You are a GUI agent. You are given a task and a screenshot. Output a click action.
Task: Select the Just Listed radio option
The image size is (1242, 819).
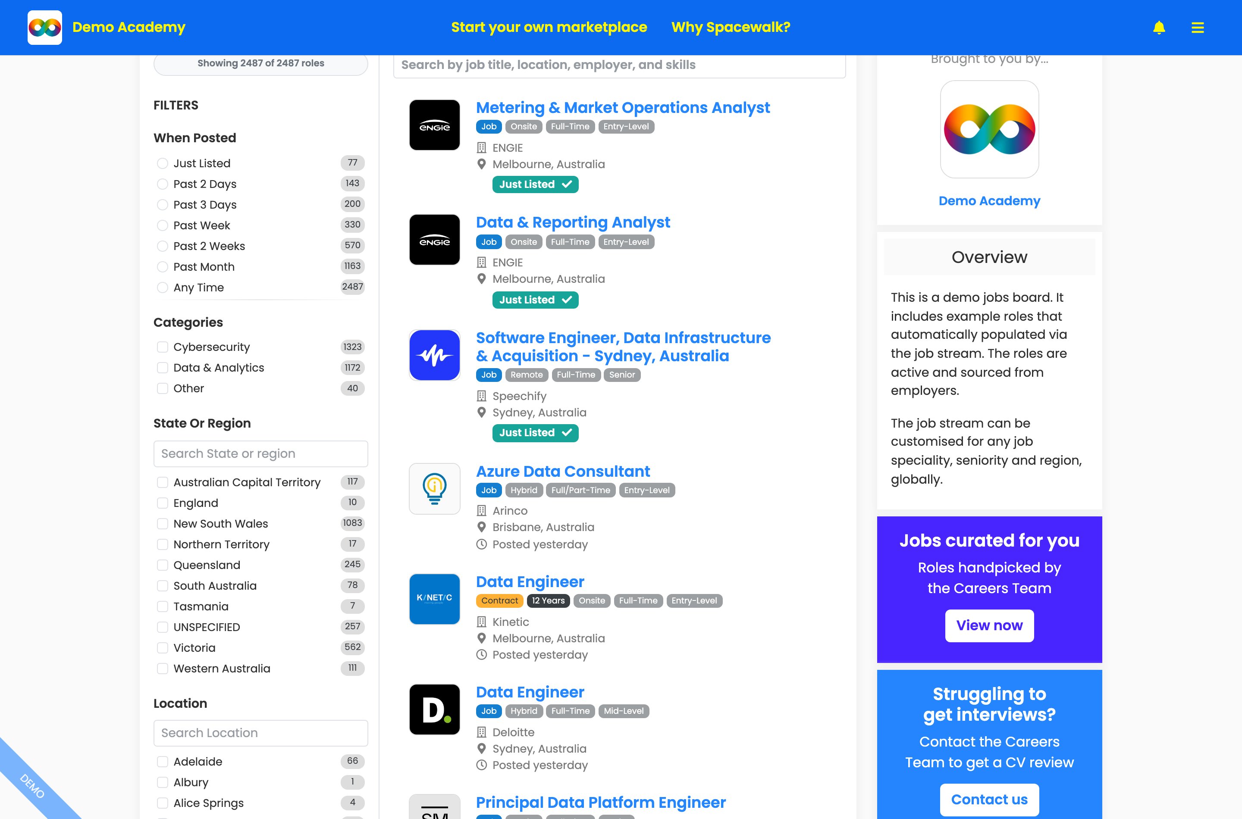click(163, 163)
